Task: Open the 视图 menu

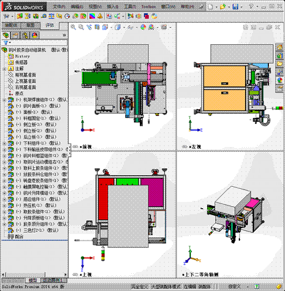Action: (95, 6)
